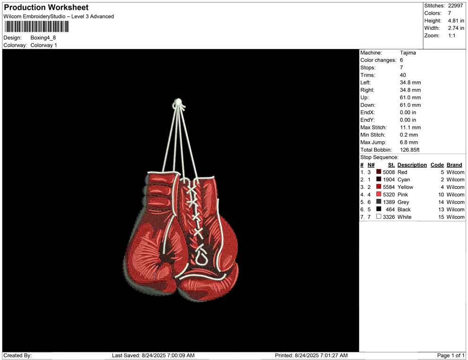Click the Total Bobbin value 126.85ft
The image size is (468, 360).
[x=410, y=150]
